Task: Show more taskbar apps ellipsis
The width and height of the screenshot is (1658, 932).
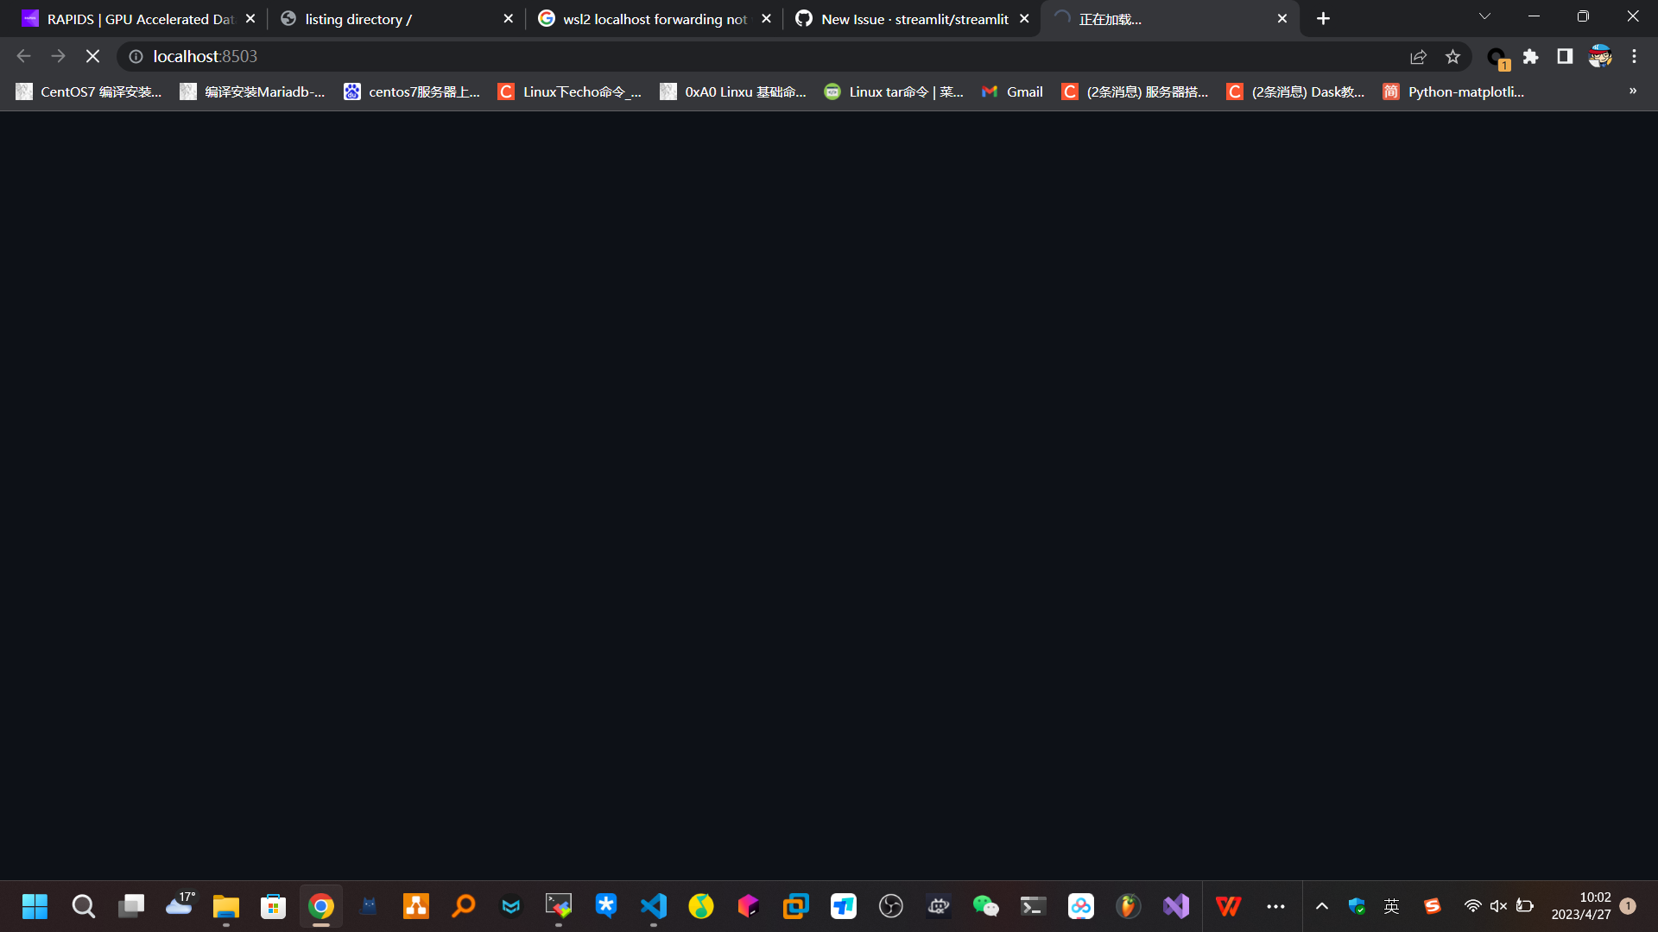Action: (1275, 906)
